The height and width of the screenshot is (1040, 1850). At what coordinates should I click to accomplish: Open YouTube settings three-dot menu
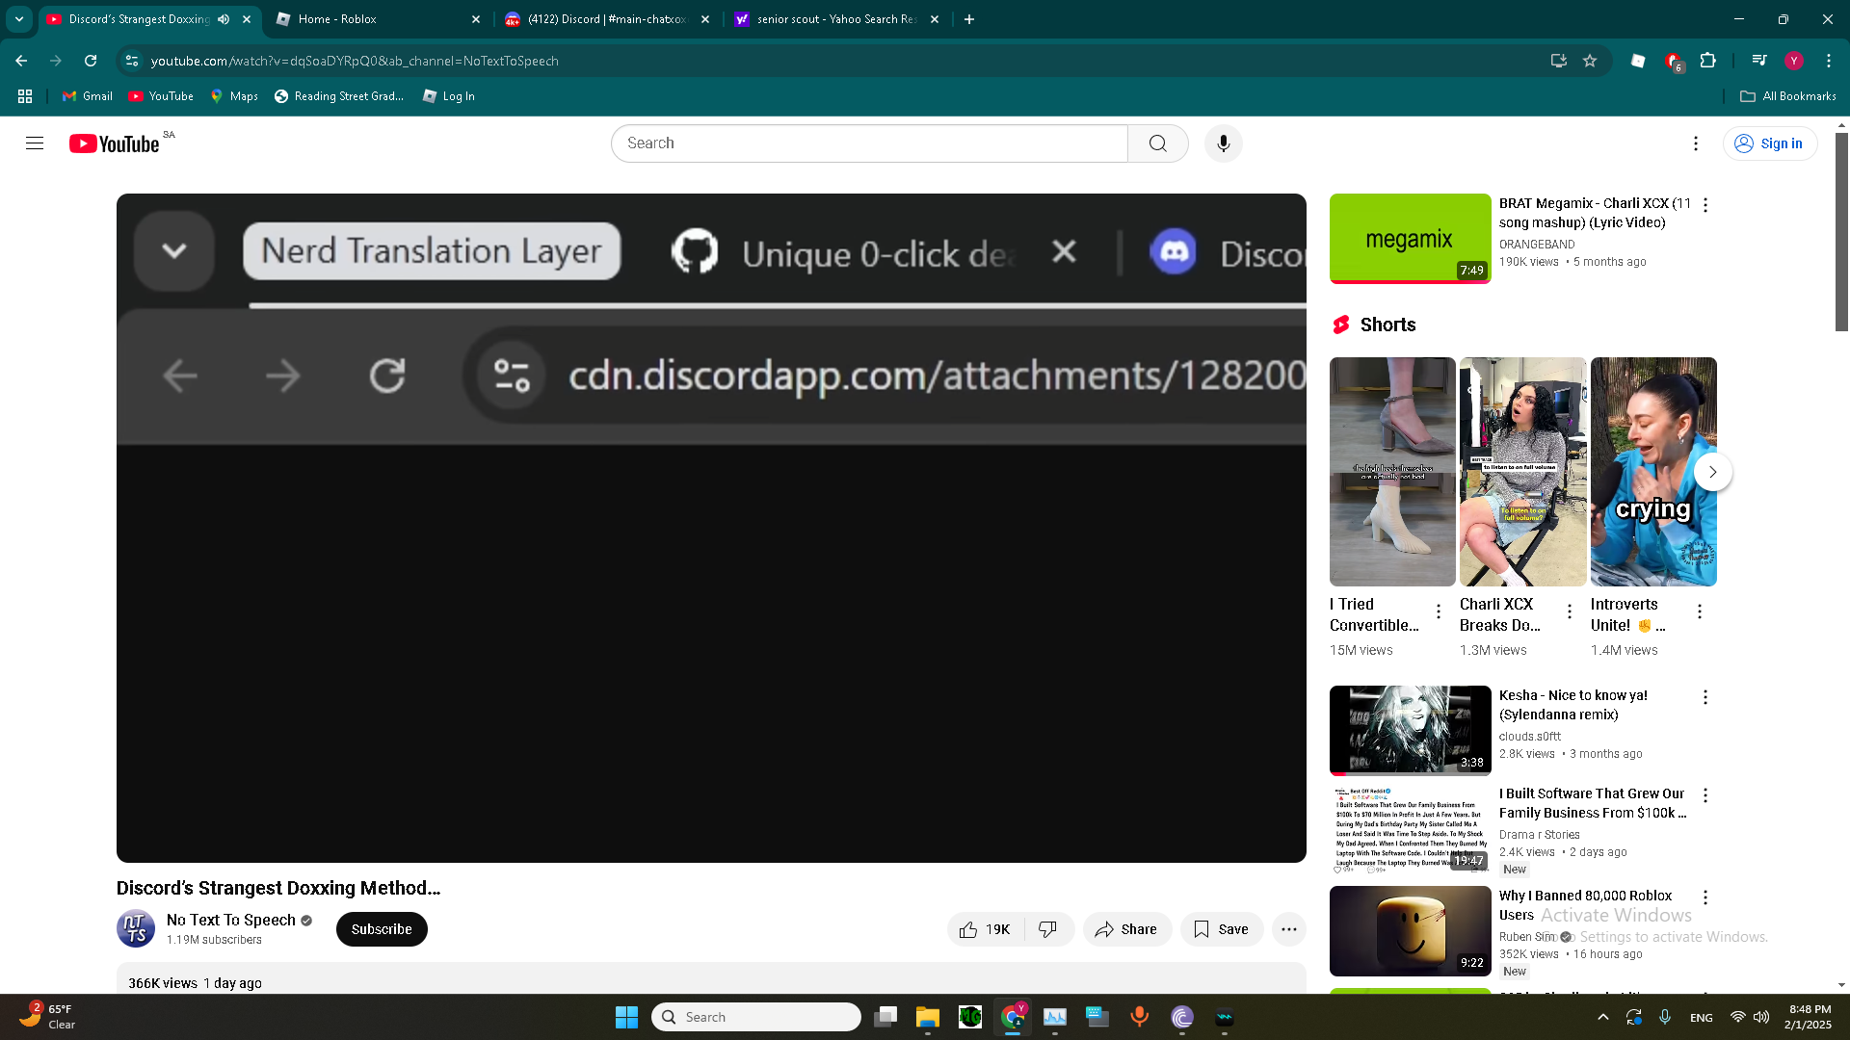1695,143
